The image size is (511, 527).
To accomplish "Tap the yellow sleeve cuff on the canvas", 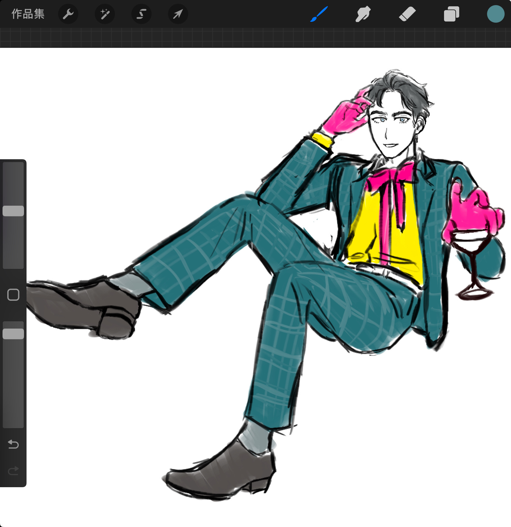I will [322, 139].
